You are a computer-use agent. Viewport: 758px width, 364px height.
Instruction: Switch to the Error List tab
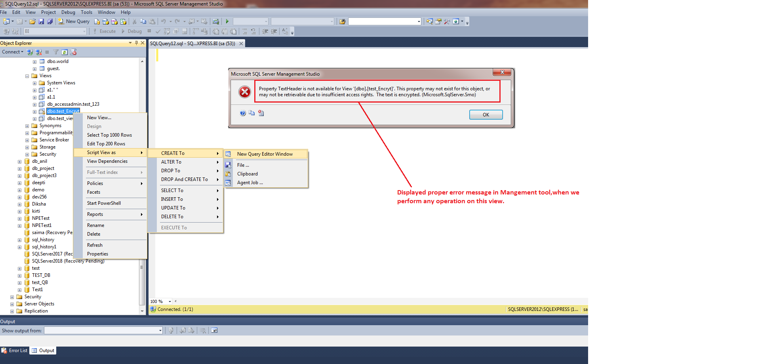pyautogui.click(x=15, y=351)
